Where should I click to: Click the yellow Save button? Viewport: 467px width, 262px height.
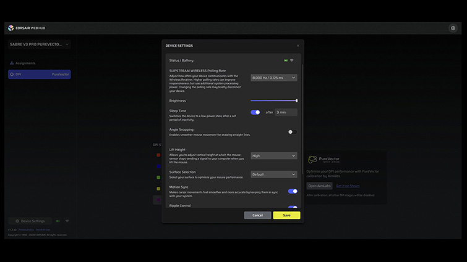286,215
